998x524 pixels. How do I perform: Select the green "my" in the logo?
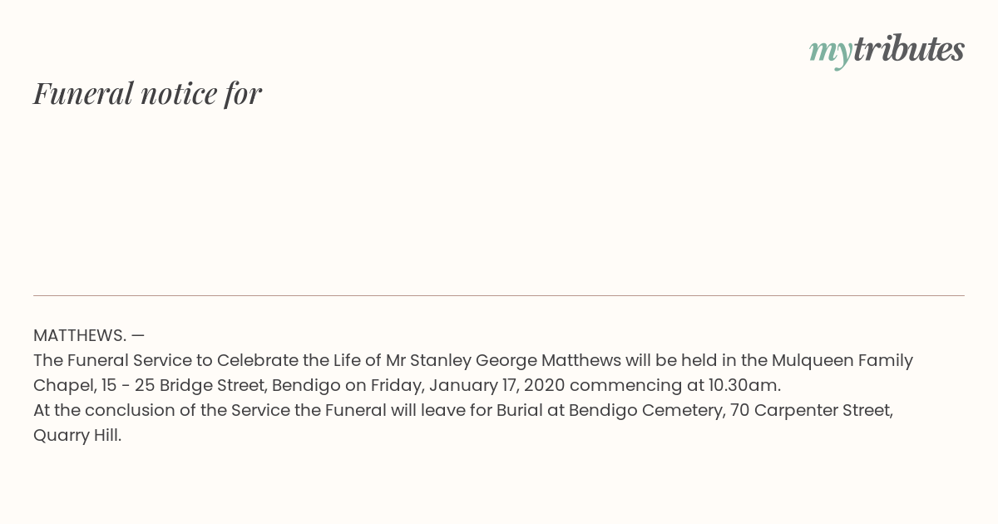click(x=831, y=53)
